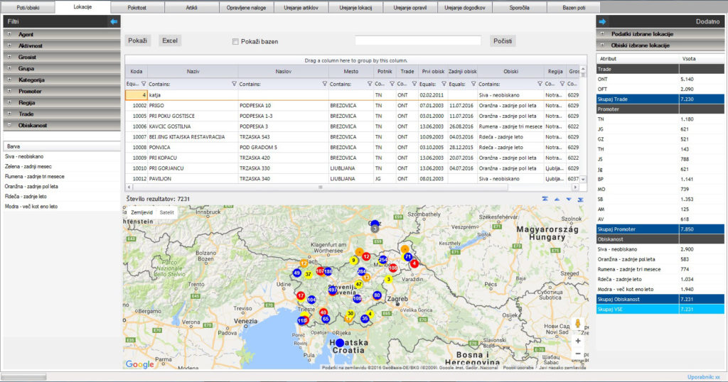Zoom in on the map
This screenshot has height=382, width=728.
click(x=577, y=340)
